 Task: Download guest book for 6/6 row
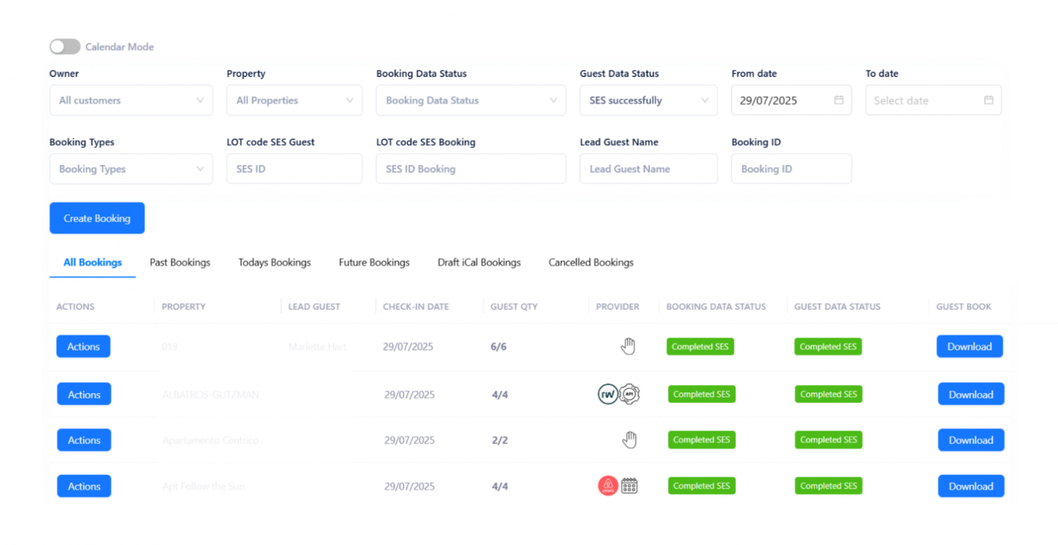[x=969, y=347]
